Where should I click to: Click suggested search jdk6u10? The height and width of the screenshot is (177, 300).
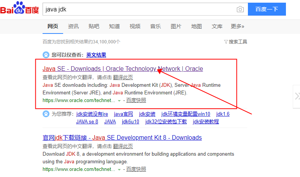tap(130, 122)
